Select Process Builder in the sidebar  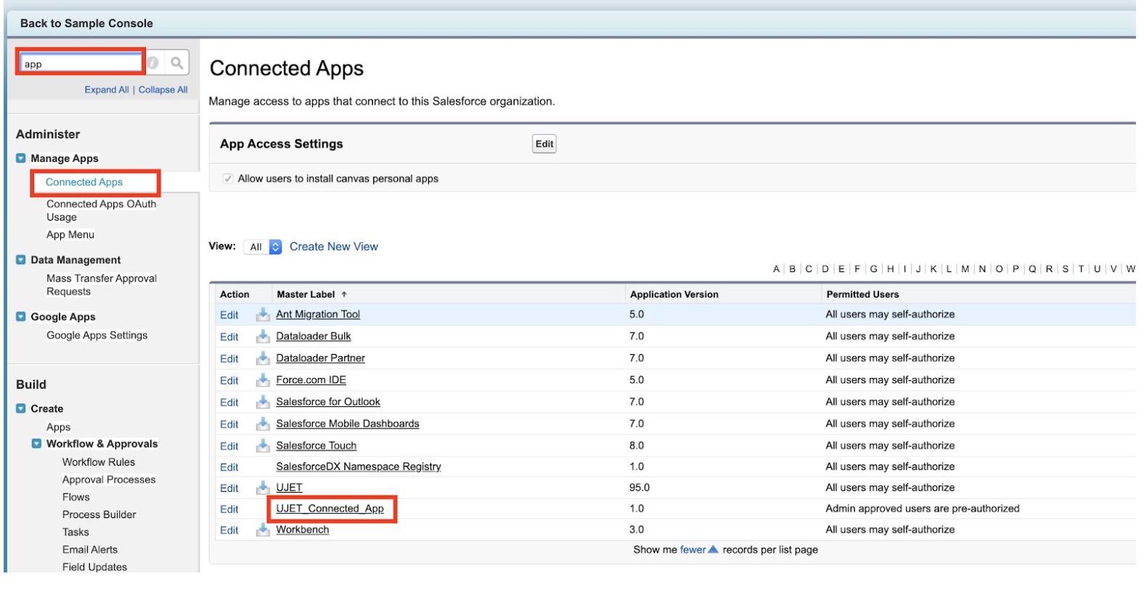point(99,514)
